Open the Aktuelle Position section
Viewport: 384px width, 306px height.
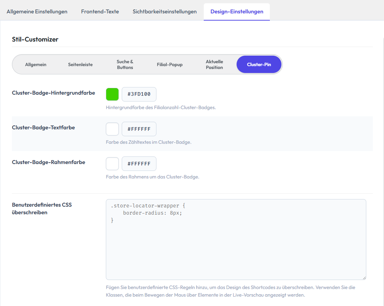tap(214, 64)
